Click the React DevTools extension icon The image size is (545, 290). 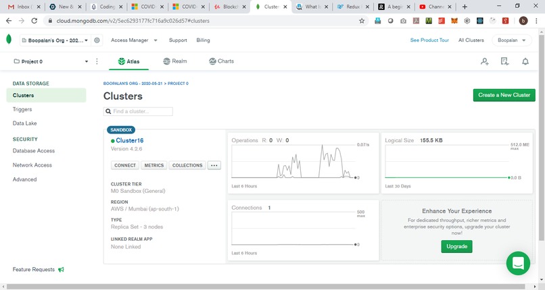point(480,21)
